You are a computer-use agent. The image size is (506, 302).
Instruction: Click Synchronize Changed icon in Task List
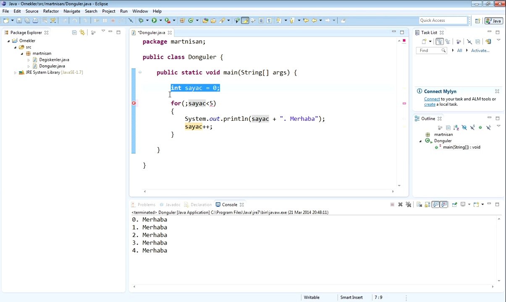pyautogui.click(x=488, y=42)
